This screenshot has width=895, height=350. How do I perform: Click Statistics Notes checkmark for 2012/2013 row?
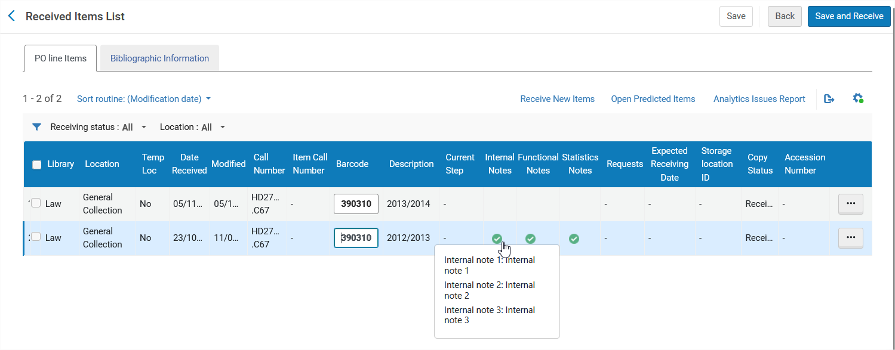(574, 239)
